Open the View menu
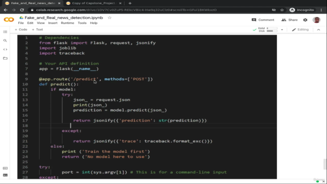327x184 pixels. (41, 23)
